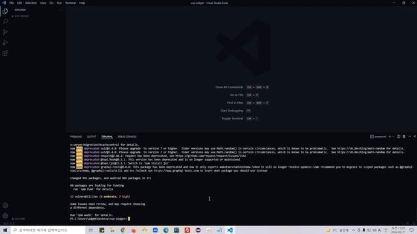
Task: Switch to Visual Studio Code taskbar icon
Action: (x=230, y=230)
